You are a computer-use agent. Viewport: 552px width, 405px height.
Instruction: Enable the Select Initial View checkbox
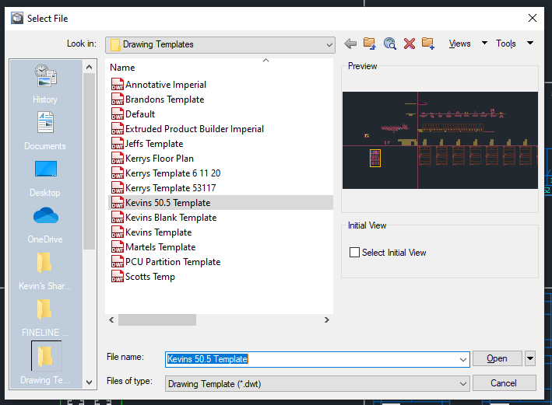tap(354, 253)
